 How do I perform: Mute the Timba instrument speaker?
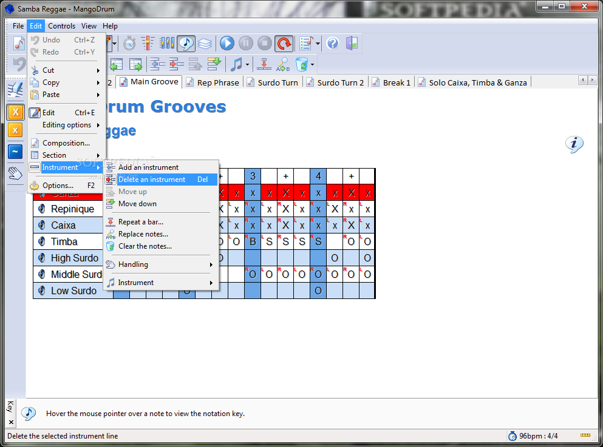pos(41,241)
